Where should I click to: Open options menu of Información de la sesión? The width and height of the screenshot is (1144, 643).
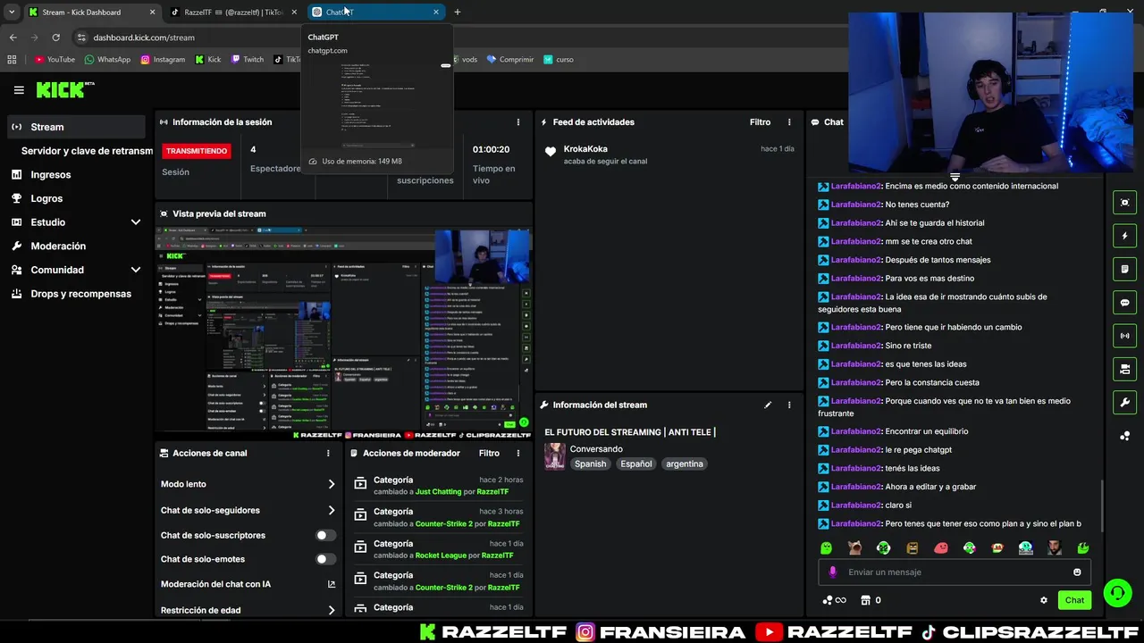point(517,122)
